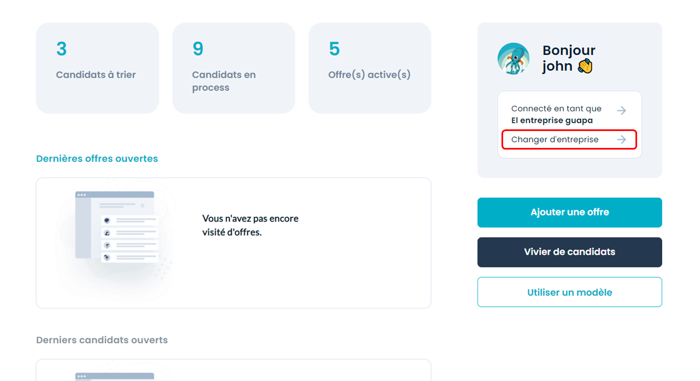Click the "Dernières offres ouvertes" heading
The height and width of the screenshot is (381, 700).
pos(97,159)
